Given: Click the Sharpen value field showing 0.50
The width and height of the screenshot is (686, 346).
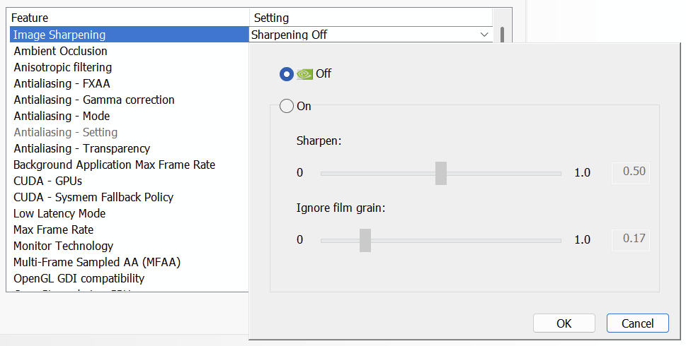Looking at the screenshot, I should (x=630, y=172).
